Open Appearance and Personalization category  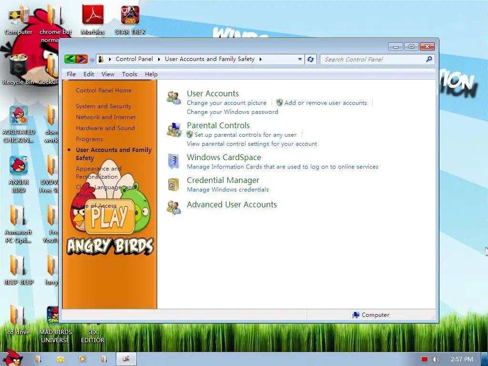coord(98,173)
